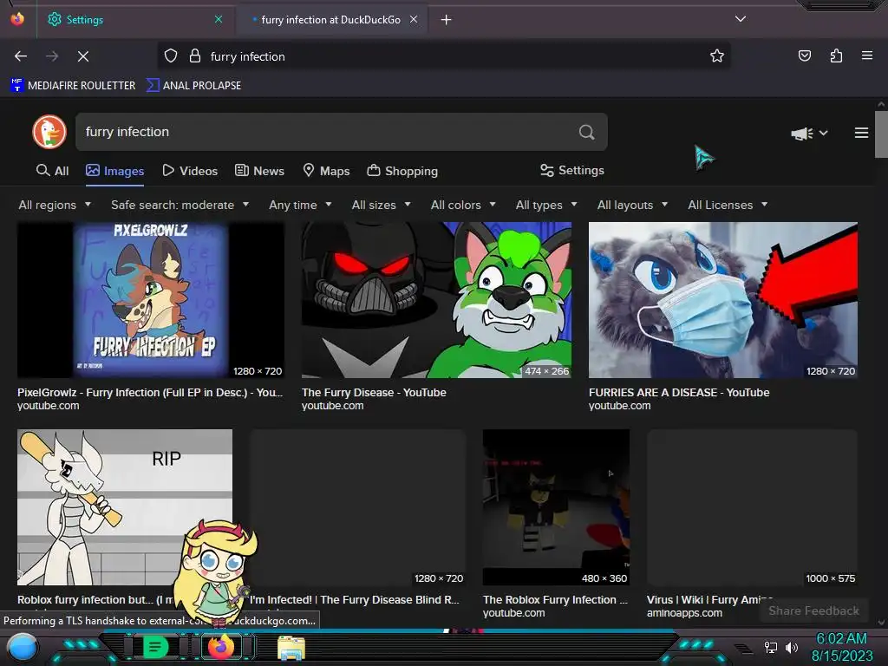Open the FURRIES ARE A DISEASE thumbnail

click(722, 299)
